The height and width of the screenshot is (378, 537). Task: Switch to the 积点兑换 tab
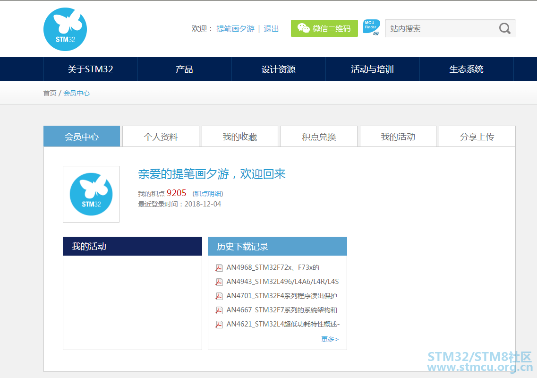pos(319,137)
